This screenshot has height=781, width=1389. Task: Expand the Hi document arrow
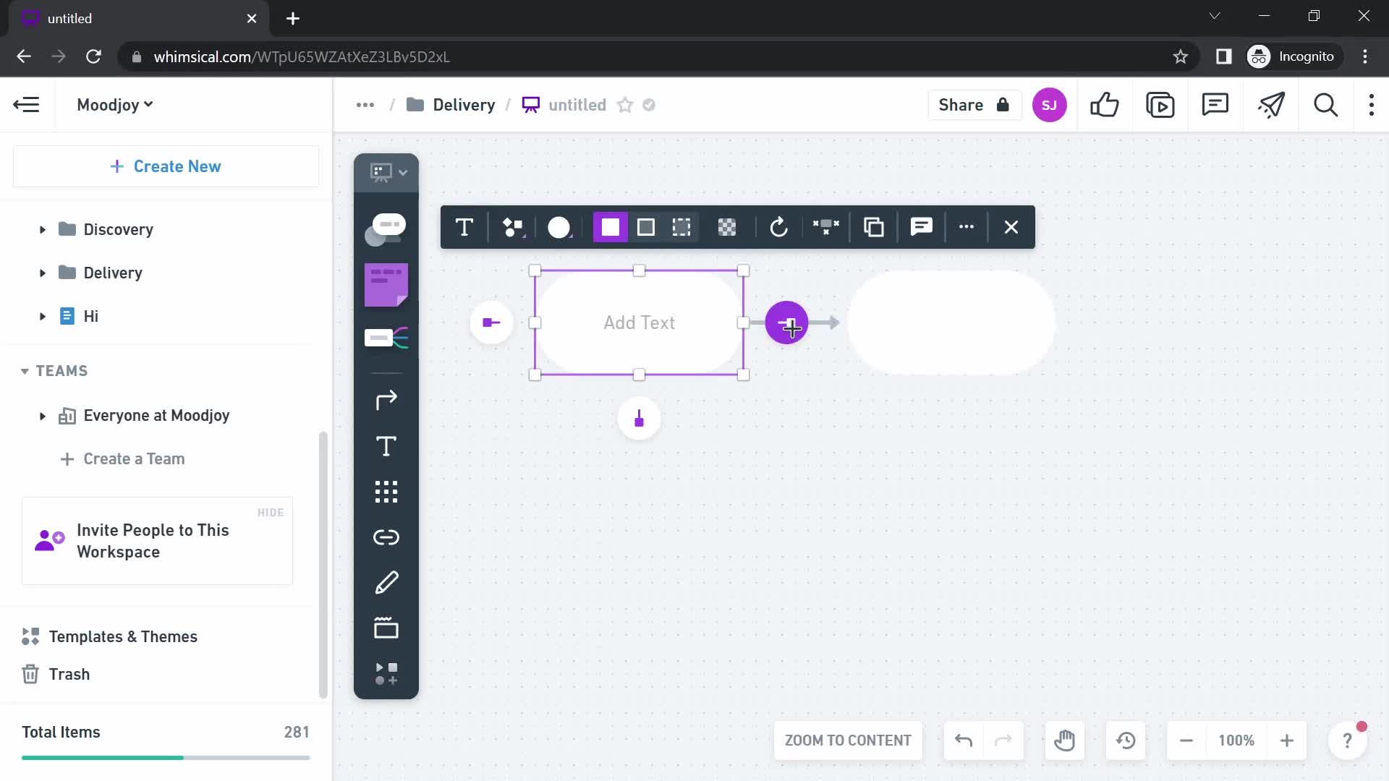tap(42, 317)
